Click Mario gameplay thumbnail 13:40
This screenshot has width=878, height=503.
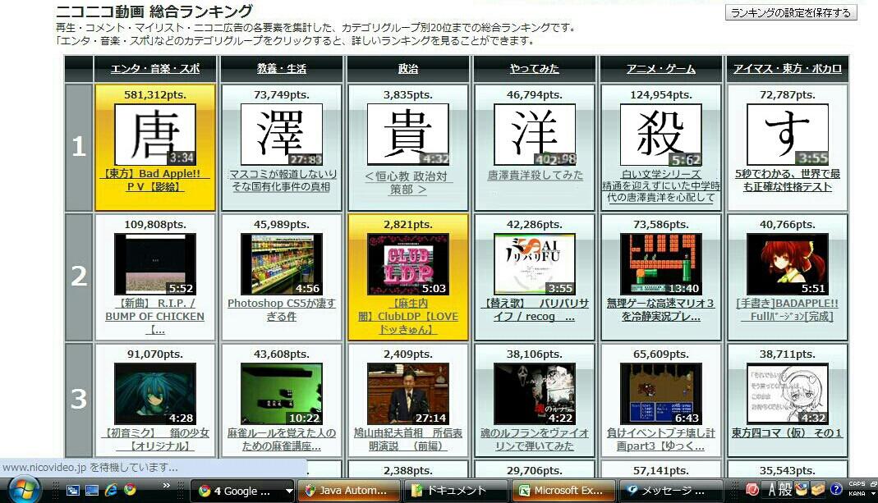coord(660,264)
